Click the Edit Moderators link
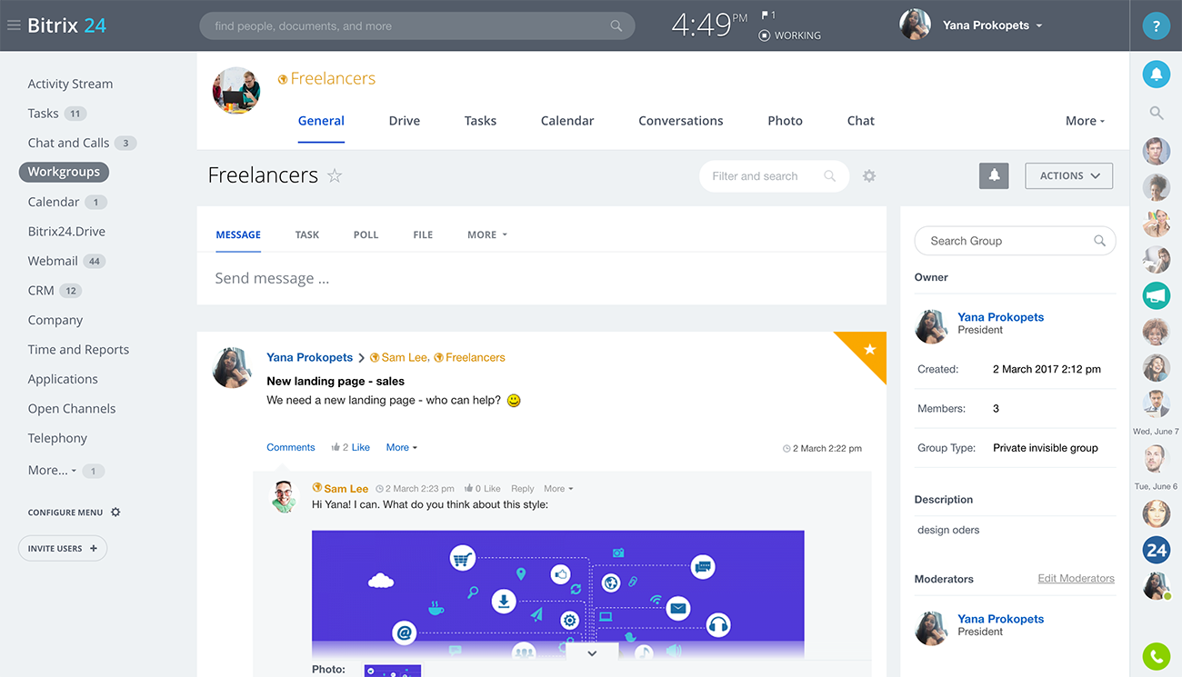 1076,579
